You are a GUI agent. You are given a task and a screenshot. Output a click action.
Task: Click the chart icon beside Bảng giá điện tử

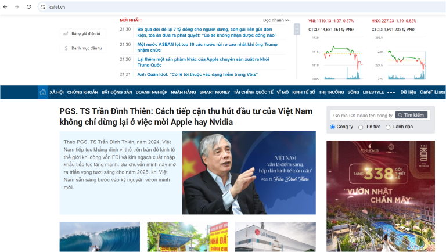click(x=66, y=34)
